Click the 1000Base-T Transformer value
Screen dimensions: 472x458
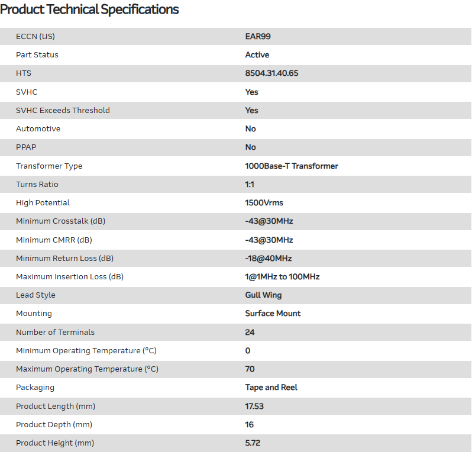[292, 166]
